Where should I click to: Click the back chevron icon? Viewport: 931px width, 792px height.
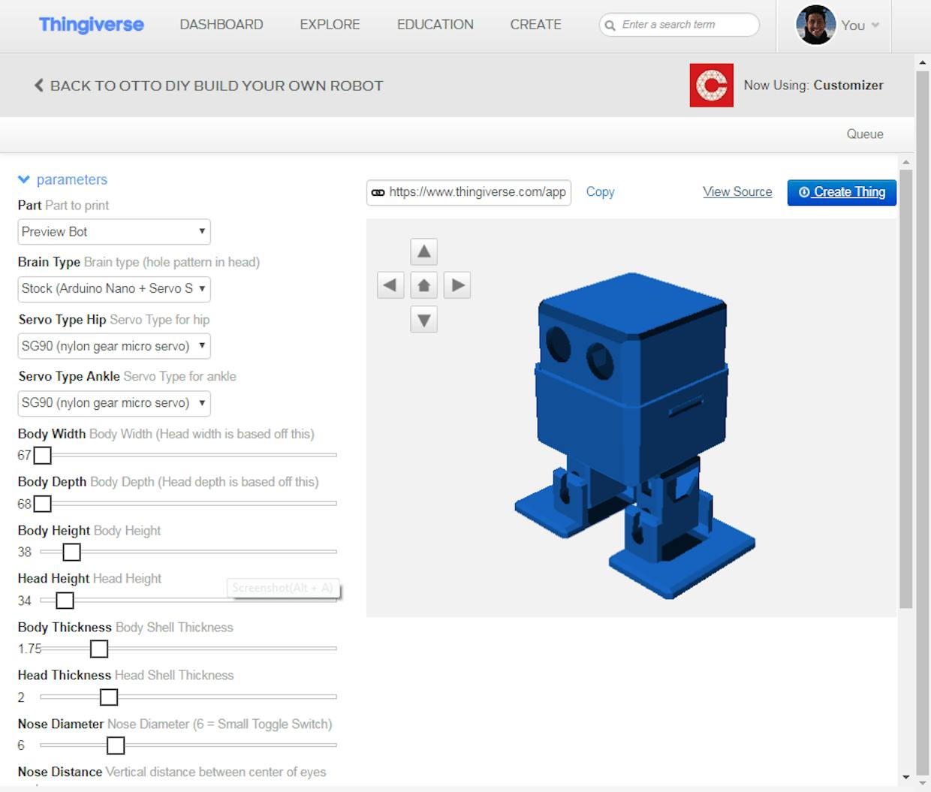click(x=39, y=86)
